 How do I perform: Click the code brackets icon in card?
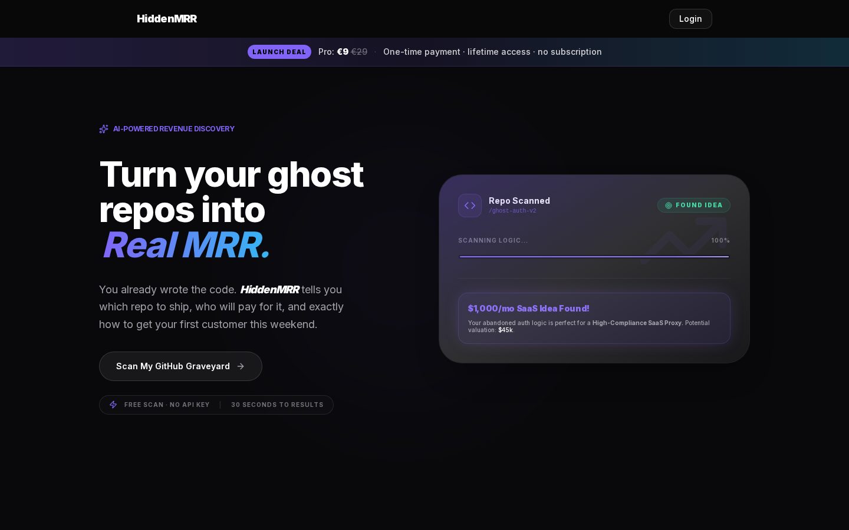point(470,206)
